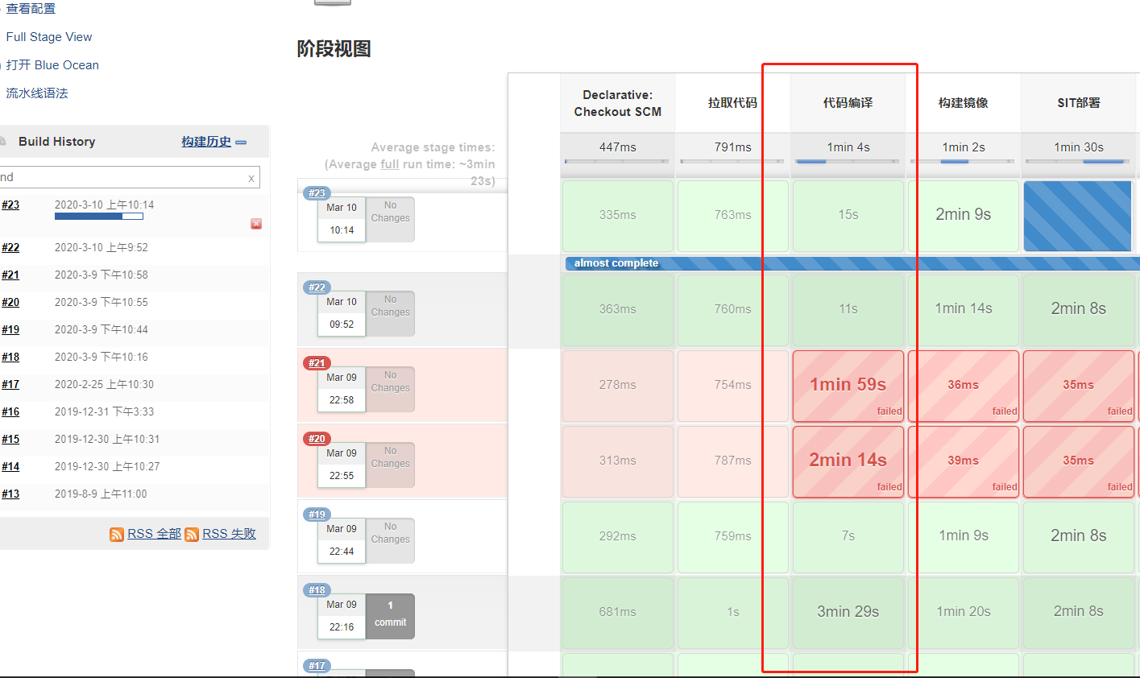Abort running build #23 with the red X

pyautogui.click(x=255, y=224)
